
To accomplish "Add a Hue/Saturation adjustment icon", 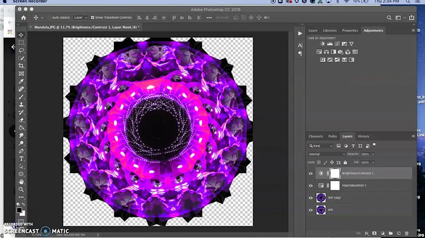I will coord(319,52).
